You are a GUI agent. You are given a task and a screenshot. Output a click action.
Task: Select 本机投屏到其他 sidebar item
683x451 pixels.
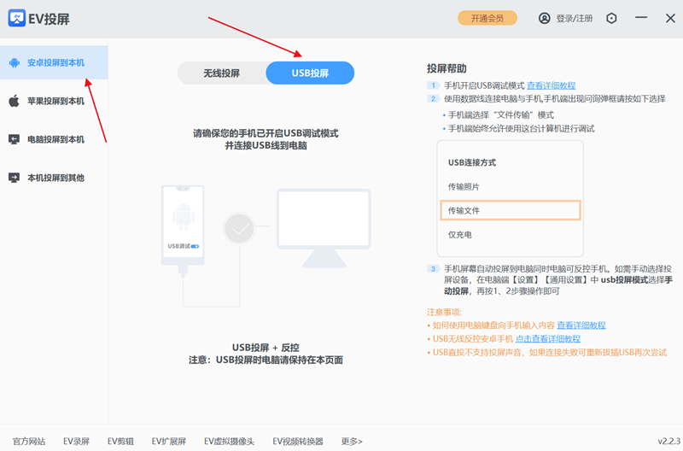pyautogui.click(x=54, y=178)
